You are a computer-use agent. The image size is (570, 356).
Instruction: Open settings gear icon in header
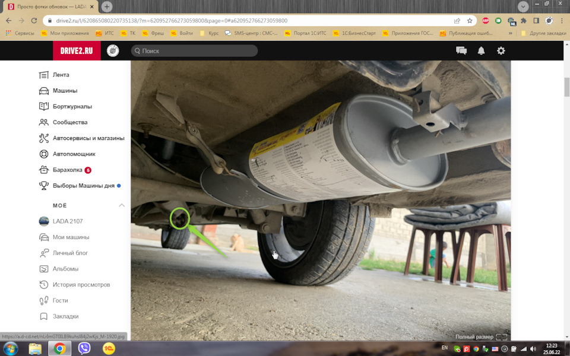click(501, 51)
